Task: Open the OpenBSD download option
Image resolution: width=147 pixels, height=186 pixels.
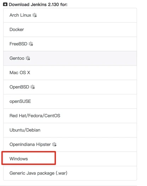Action: click(x=70, y=87)
